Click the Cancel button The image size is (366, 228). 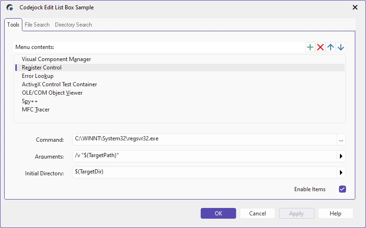pos(258,213)
